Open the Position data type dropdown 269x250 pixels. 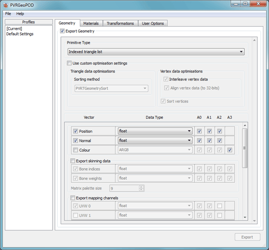(x=155, y=131)
